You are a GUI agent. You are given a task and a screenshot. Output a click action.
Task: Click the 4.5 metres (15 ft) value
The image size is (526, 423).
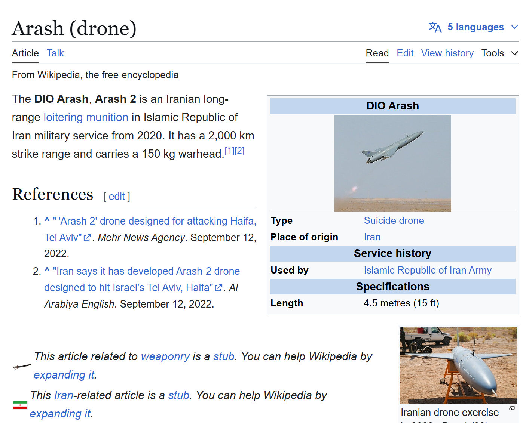(401, 303)
